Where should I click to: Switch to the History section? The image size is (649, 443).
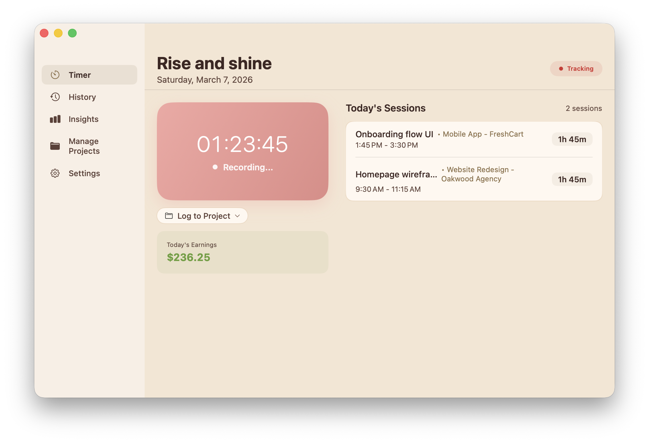[82, 97]
